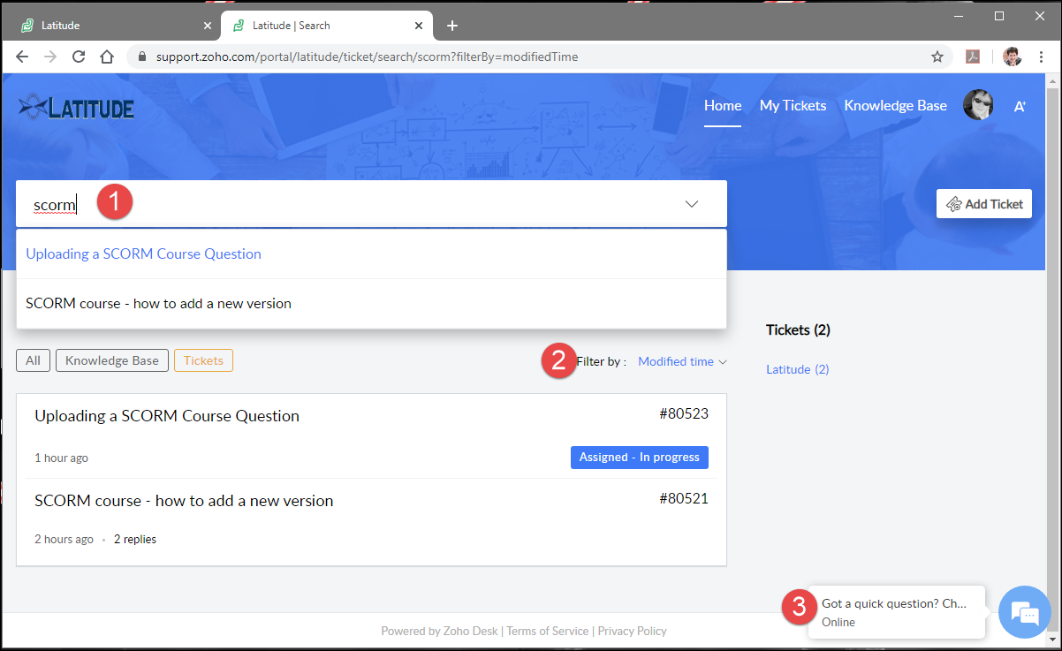Bookmark page with the star icon
1062x651 pixels.
(x=937, y=57)
